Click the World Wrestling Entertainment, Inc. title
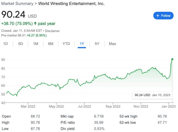Viewport: 178px width, 132px height. [71, 4]
